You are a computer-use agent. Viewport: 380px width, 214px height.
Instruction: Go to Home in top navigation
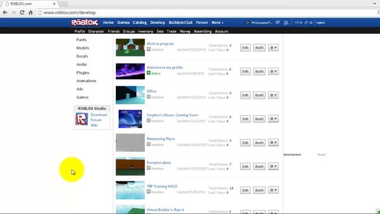tap(108, 23)
